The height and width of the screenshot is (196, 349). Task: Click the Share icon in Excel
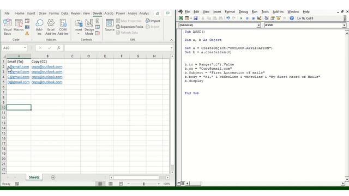click(158, 13)
